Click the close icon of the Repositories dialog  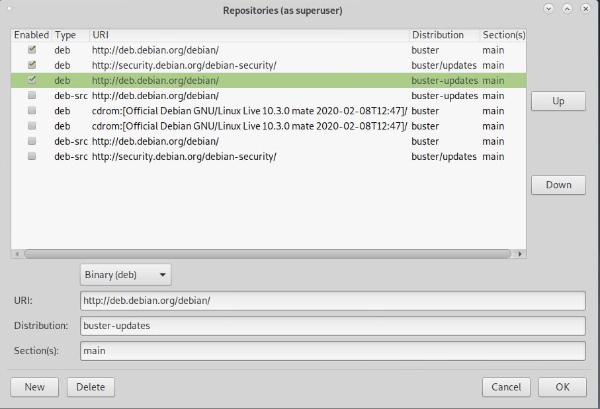(586, 9)
